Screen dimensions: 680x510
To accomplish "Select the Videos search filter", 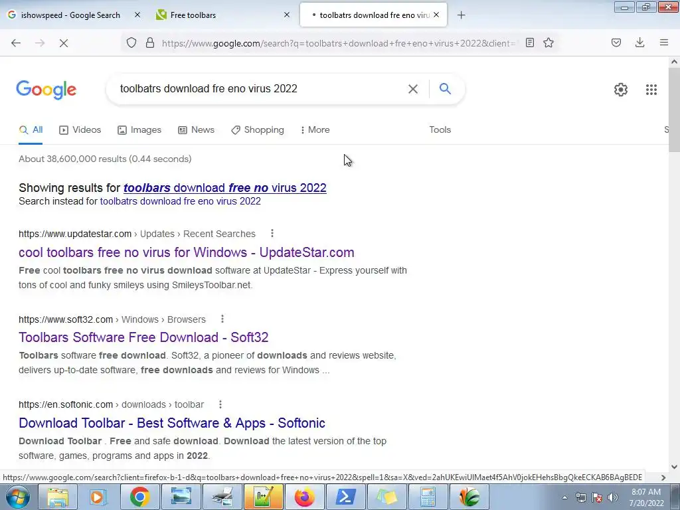I will point(80,129).
